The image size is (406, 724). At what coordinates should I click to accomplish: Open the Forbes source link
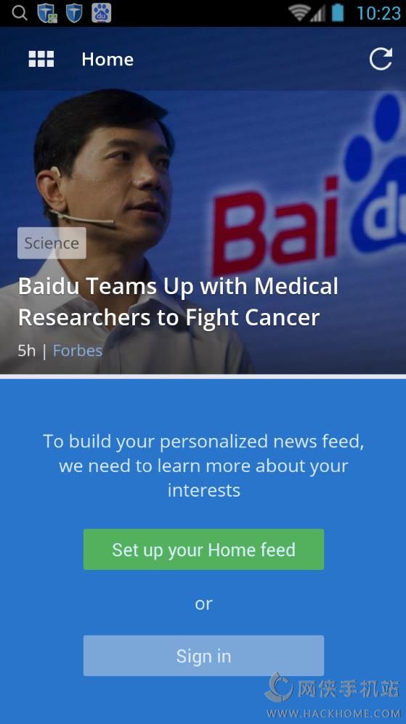click(78, 351)
